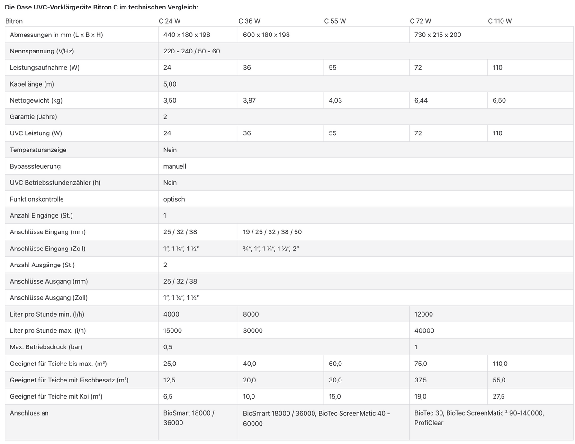Click the "Bitron" header label

[x=14, y=21]
